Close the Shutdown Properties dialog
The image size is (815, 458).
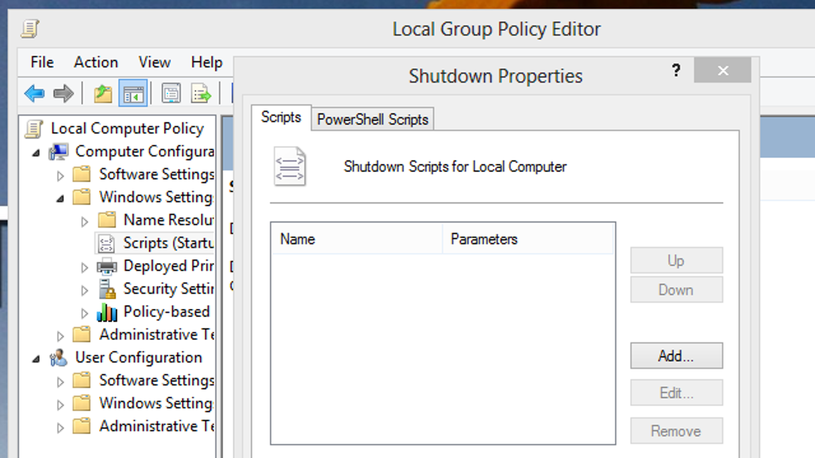(722, 70)
